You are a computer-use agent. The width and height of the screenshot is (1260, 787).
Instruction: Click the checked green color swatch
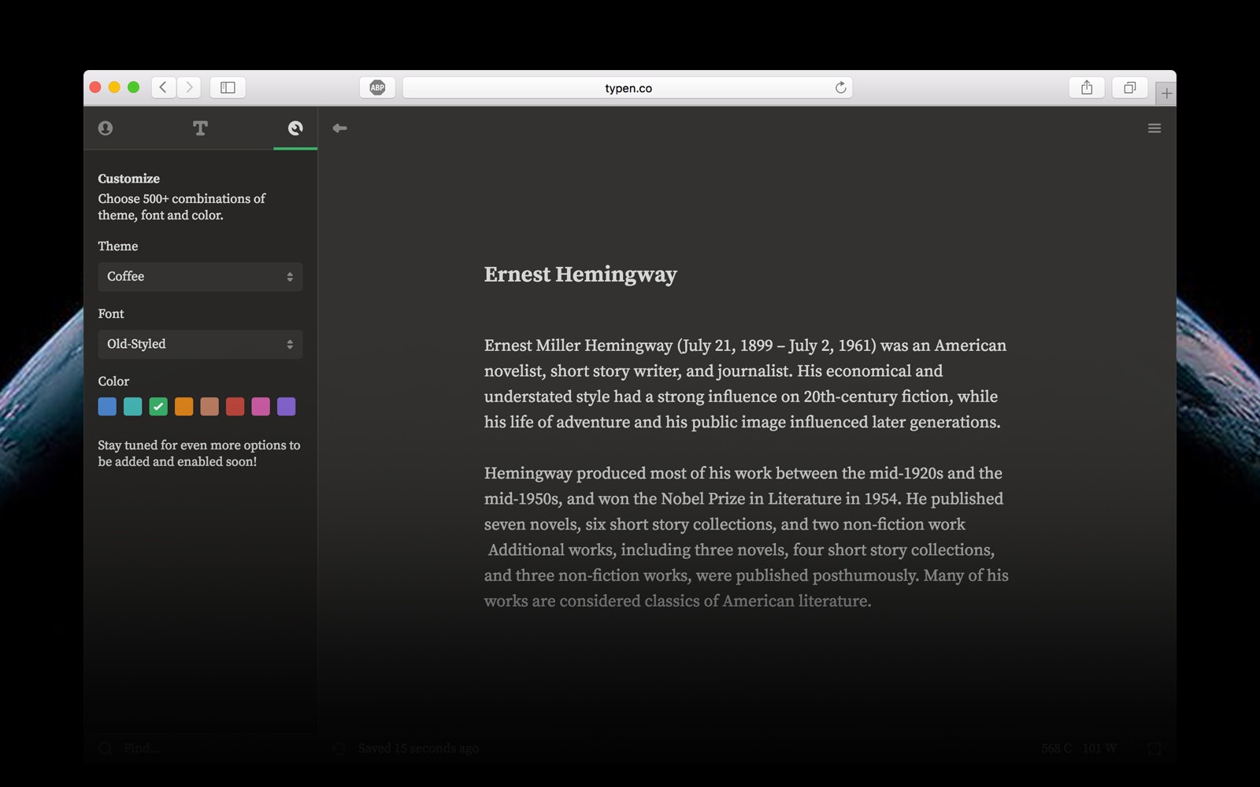point(158,406)
